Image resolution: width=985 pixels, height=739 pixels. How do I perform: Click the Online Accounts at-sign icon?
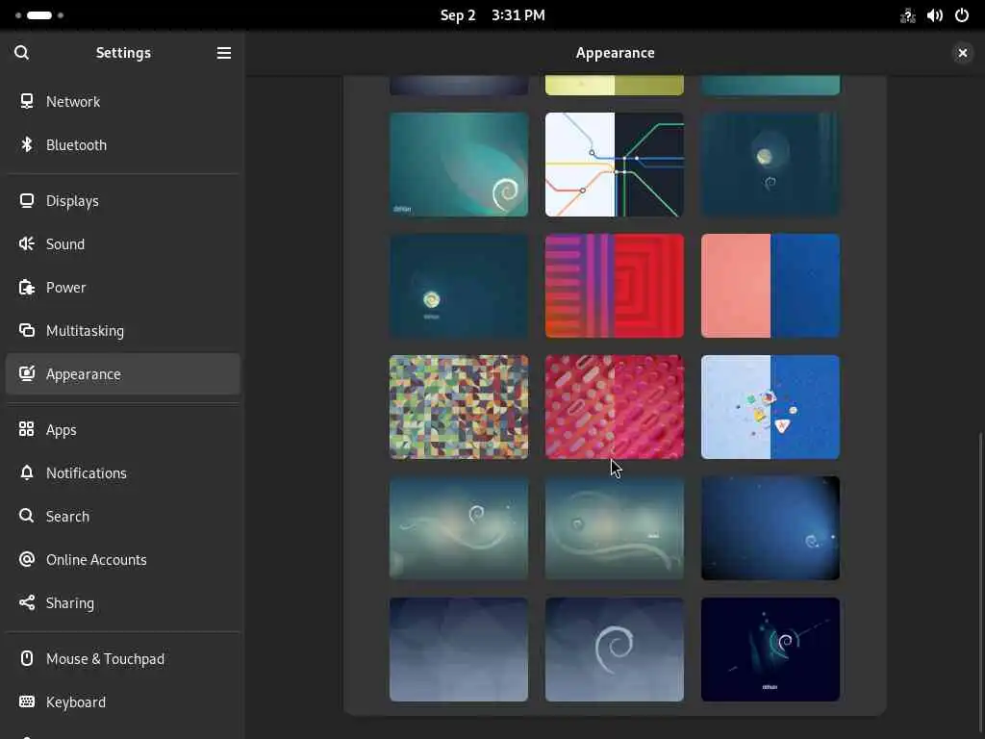coord(26,559)
